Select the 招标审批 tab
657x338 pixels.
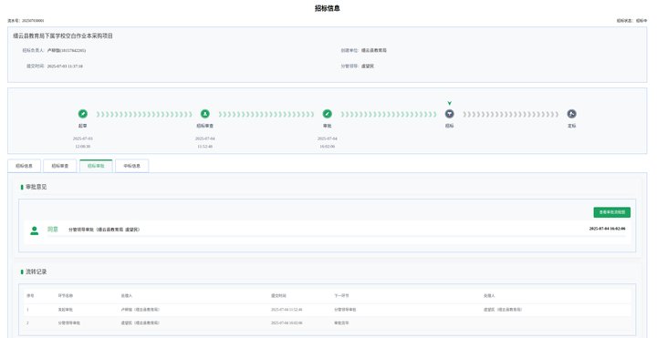(96, 166)
